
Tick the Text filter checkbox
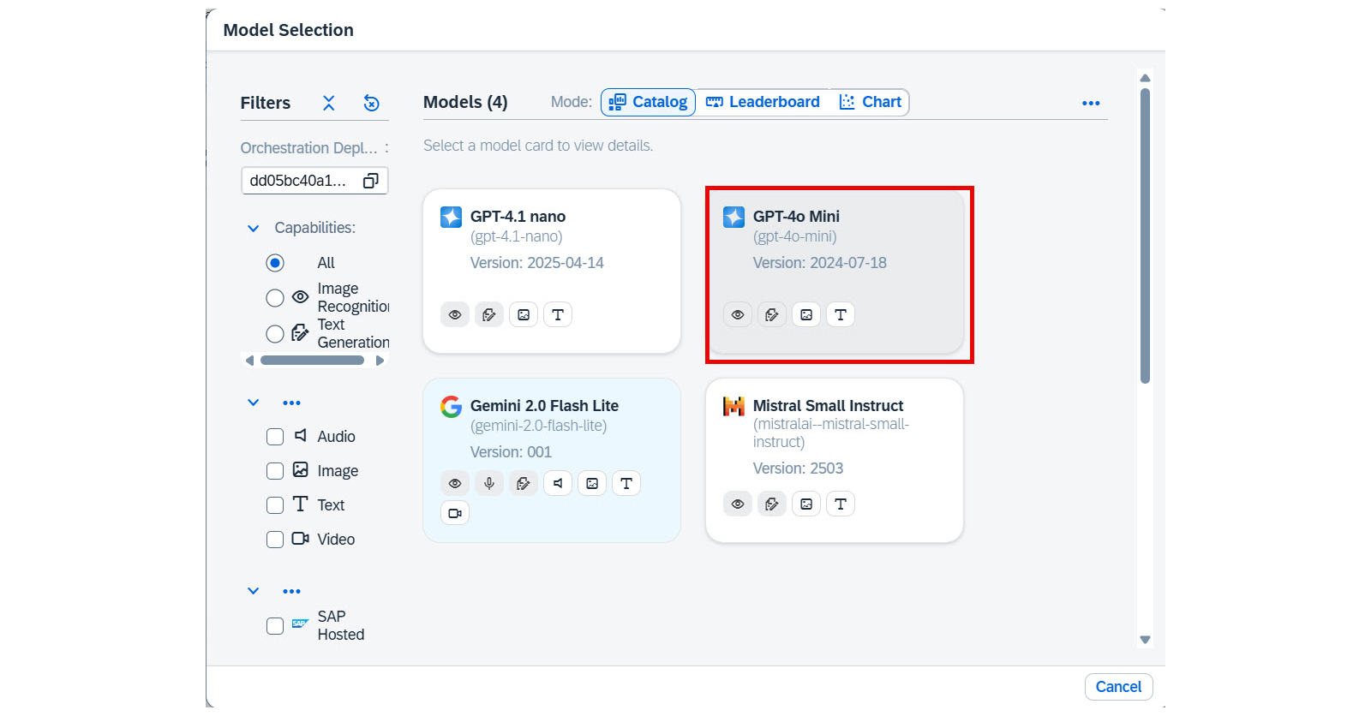(x=275, y=505)
